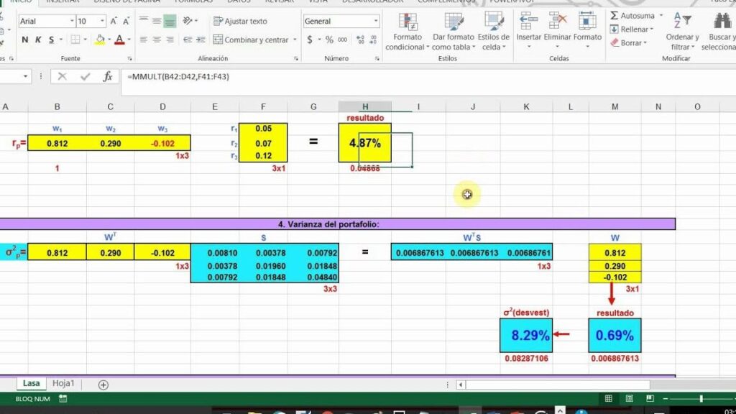Image resolution: width=736 pixels, height=414 pixels.
Task: Center text horizontally
Action: pyautogui.click(x=157, y=40)
